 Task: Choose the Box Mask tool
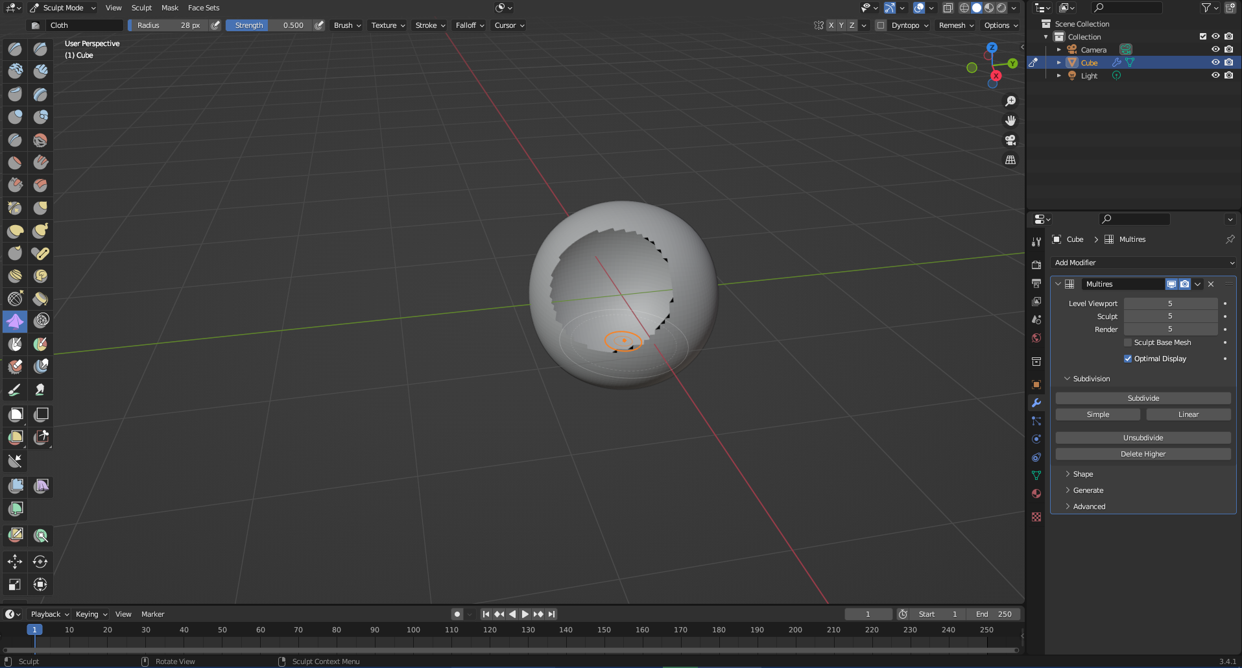15,415
